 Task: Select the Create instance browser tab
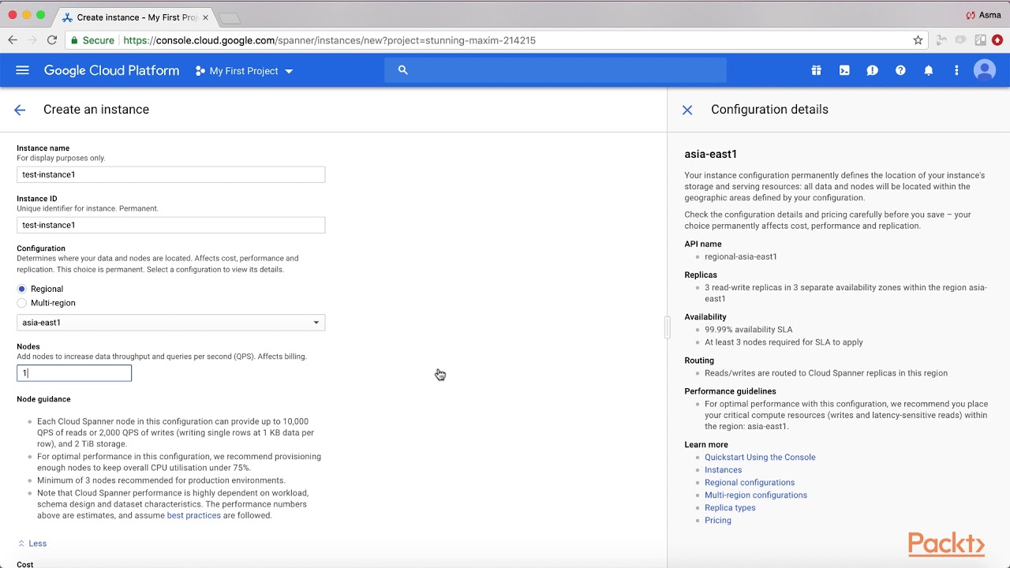click(x=134, y=17)
